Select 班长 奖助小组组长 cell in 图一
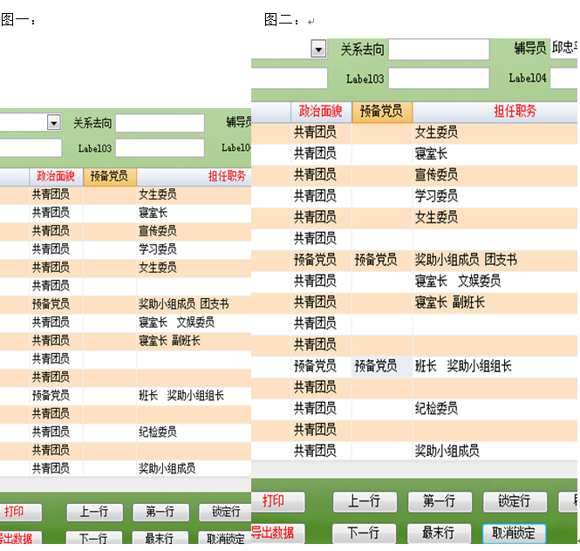Screen dimensions: 580x551 [x=194, y=396]
